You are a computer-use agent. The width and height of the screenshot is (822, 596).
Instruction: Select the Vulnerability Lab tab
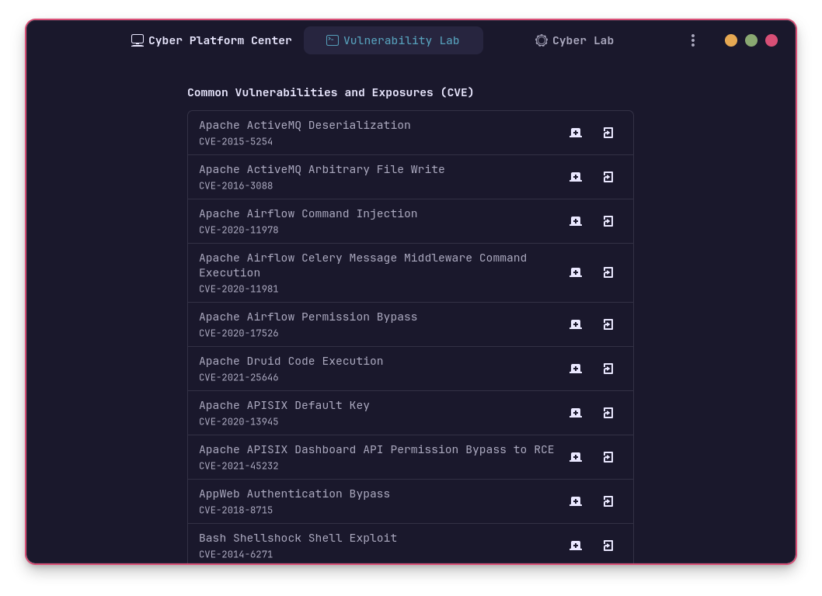[x=393, y=40]
